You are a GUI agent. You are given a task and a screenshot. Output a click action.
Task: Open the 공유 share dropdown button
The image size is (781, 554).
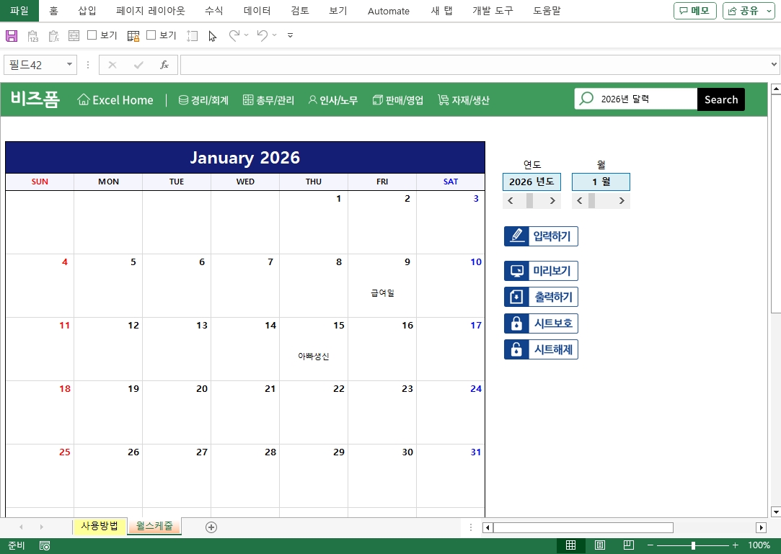tap(749, 11)
